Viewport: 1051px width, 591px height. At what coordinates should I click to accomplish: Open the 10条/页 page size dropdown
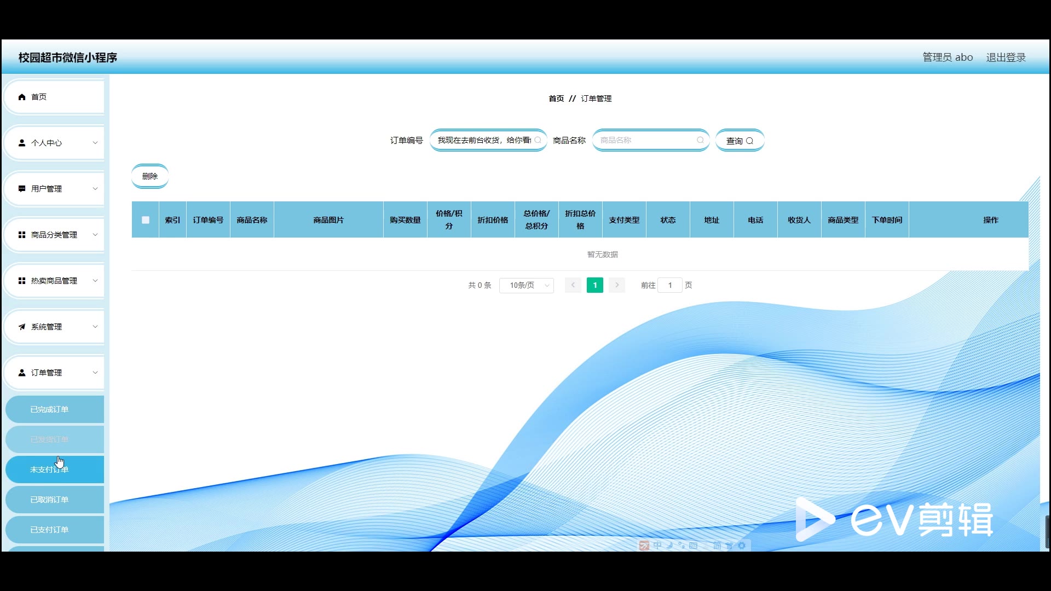[526, 285]
